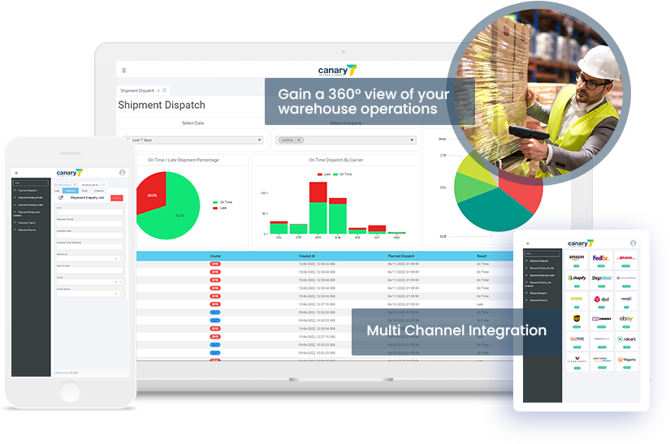Focus the tablet sidebar search field

click(542, 253)
